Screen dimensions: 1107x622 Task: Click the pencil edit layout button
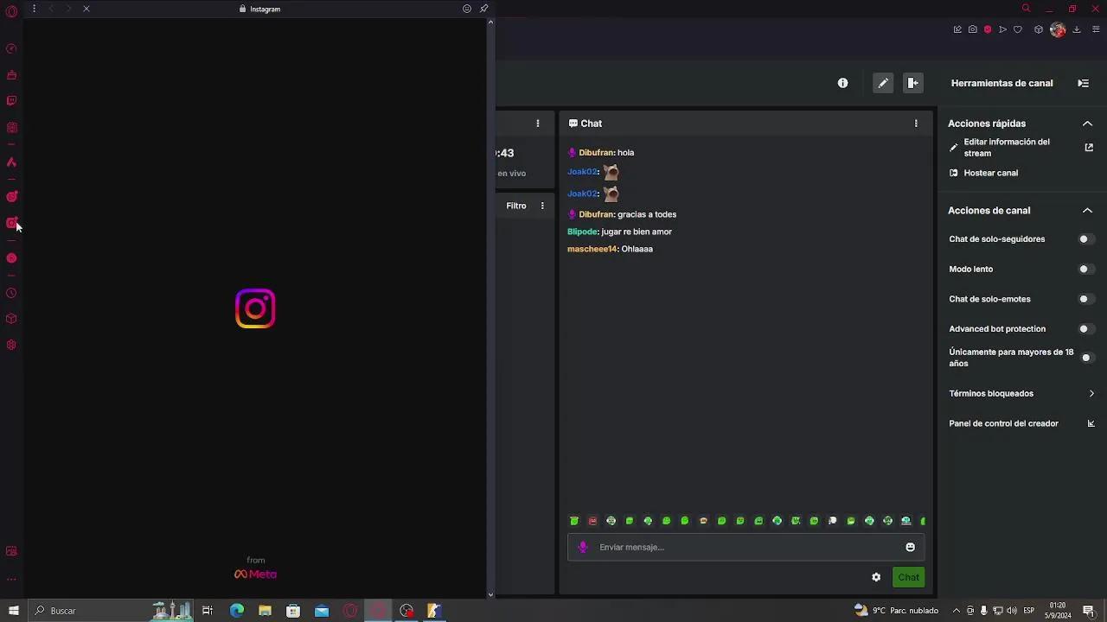[883, 83]
